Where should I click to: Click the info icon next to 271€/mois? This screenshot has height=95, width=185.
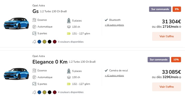click(180, 27)
